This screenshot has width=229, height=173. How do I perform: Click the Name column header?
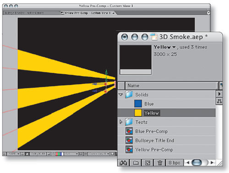tap(172, 86)
